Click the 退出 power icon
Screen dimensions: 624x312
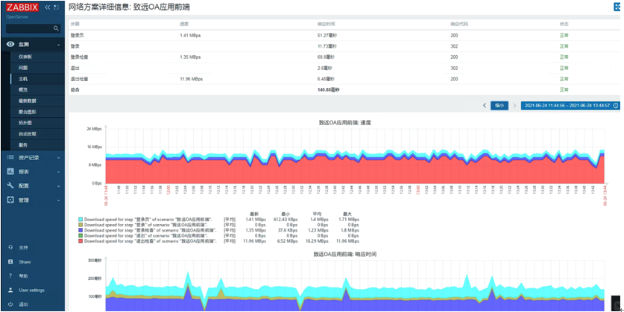[x=10, y=305]
